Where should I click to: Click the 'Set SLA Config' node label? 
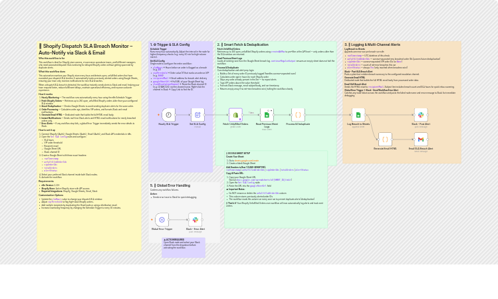coord(197,124)
